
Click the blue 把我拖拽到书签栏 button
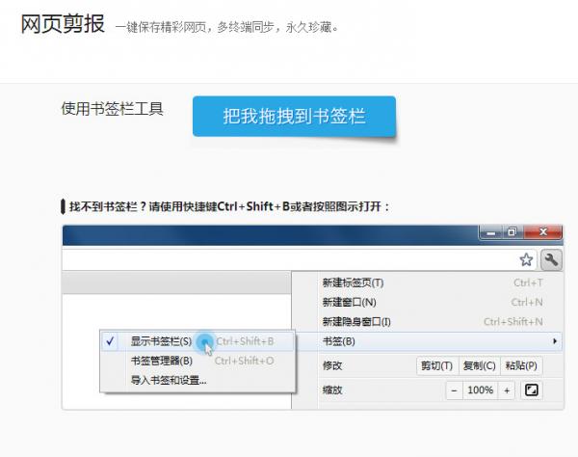tap(294, 117)
